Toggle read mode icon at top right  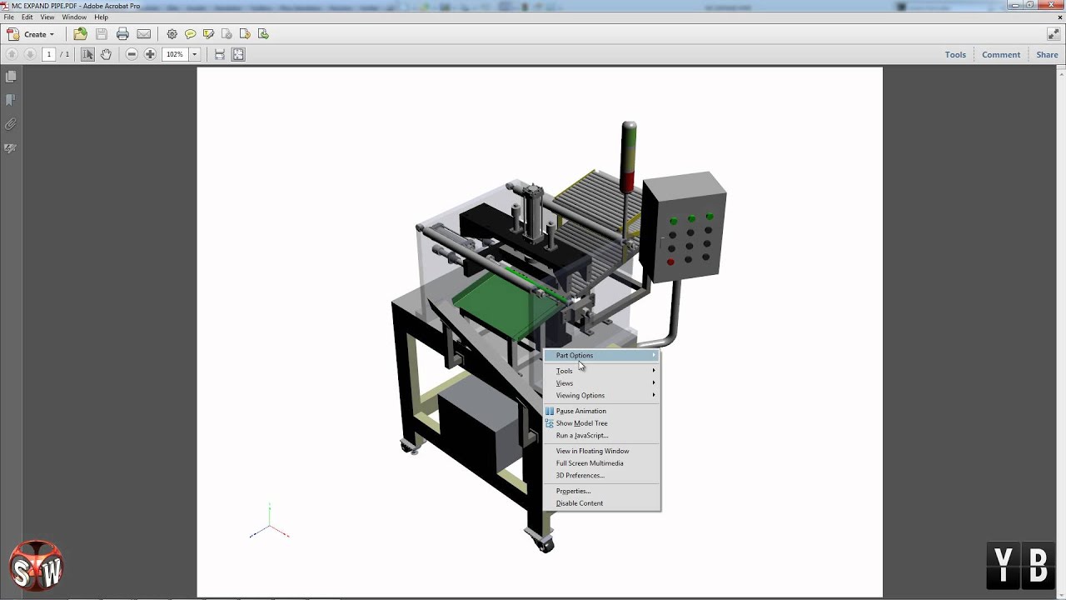1053,34
